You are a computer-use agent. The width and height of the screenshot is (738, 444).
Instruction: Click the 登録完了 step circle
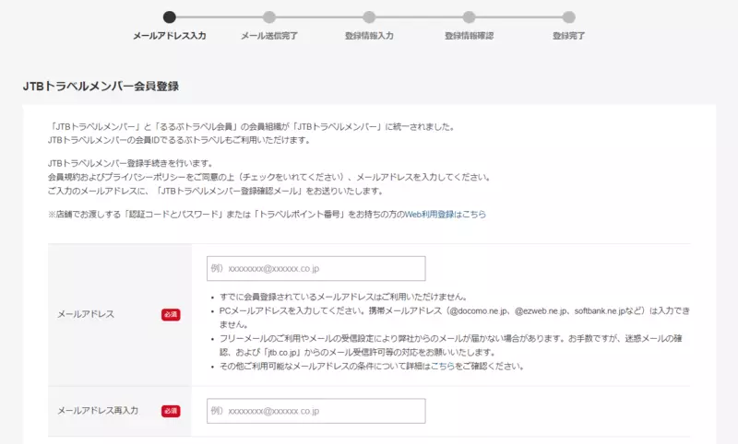pyautogui.click(x=568, y=18)
